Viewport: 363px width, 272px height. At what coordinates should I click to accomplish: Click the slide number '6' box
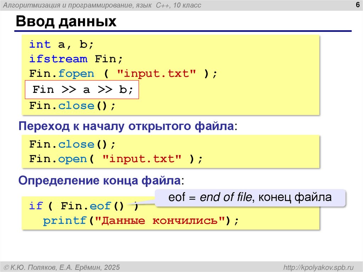[x=358, y=5]
